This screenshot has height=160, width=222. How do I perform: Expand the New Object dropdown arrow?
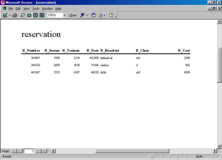point(105,15)
